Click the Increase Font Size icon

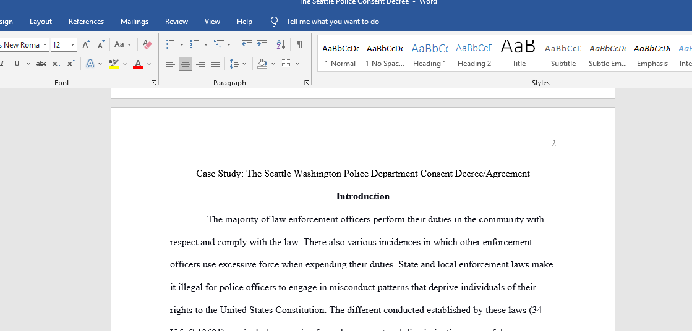point(86,44)
